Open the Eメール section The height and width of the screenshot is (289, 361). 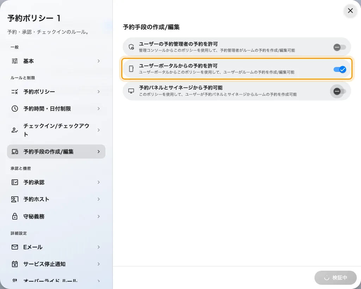point(56,247)
